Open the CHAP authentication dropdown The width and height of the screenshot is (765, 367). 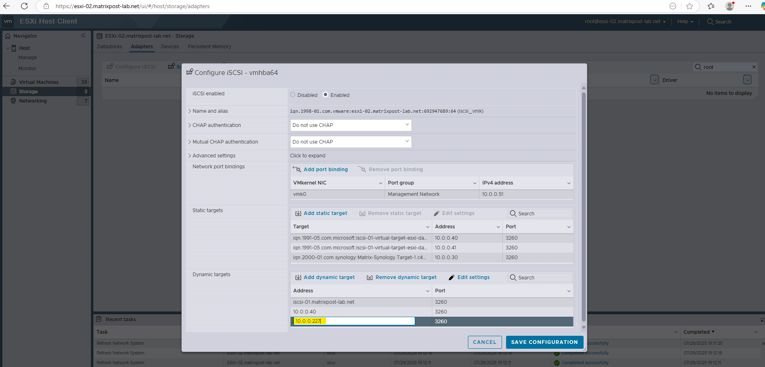(350, 125)
